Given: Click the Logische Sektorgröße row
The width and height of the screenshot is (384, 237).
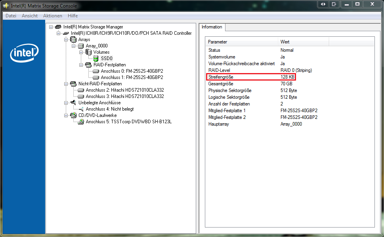Looking at the screenshot, I should point(290,97).
